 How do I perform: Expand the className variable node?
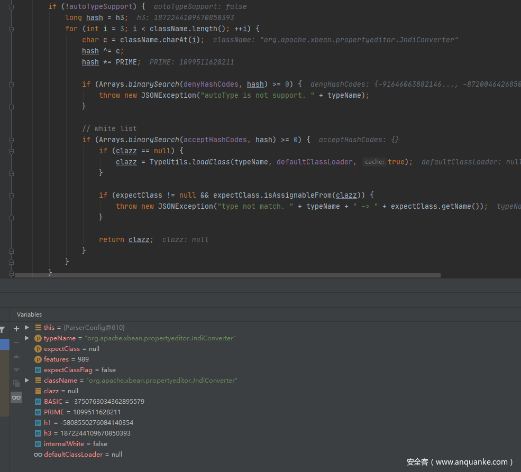[28, 381]
